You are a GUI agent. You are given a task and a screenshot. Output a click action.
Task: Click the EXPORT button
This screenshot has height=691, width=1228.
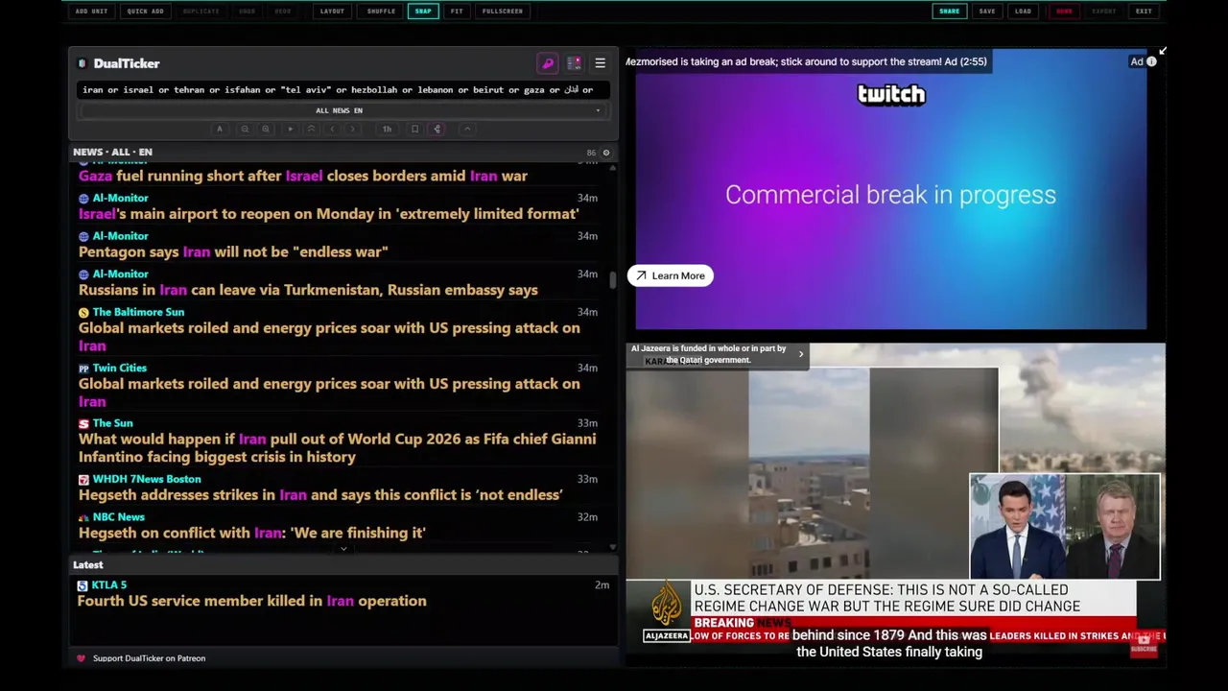pyautogui.click(x=1104, y=12)
